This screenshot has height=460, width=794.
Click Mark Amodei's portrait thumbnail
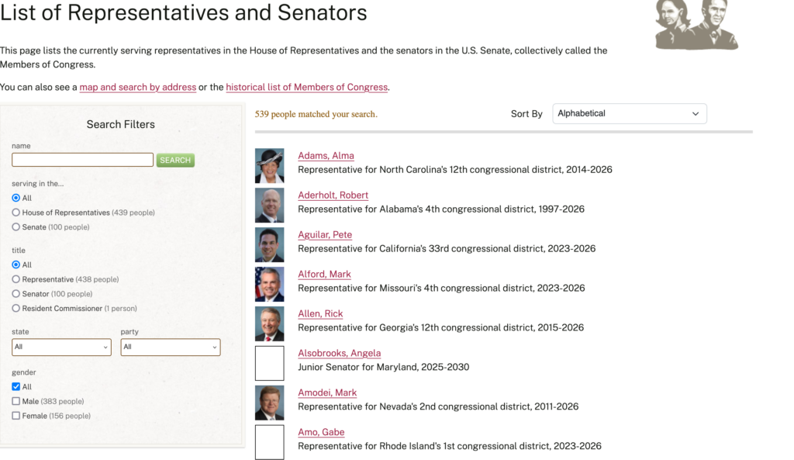(269, 403)
